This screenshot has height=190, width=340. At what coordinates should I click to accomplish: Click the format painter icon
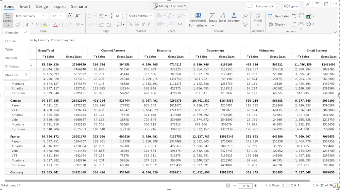[x=18, y=24]
